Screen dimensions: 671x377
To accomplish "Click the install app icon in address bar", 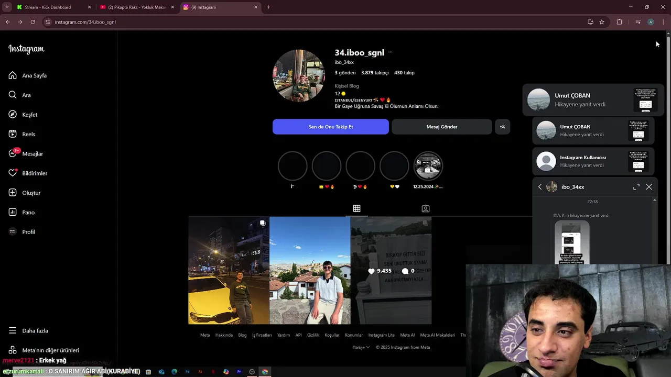I will 590,22.
